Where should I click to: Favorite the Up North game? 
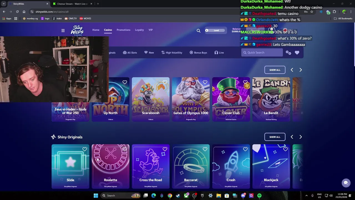click(125, 82)
